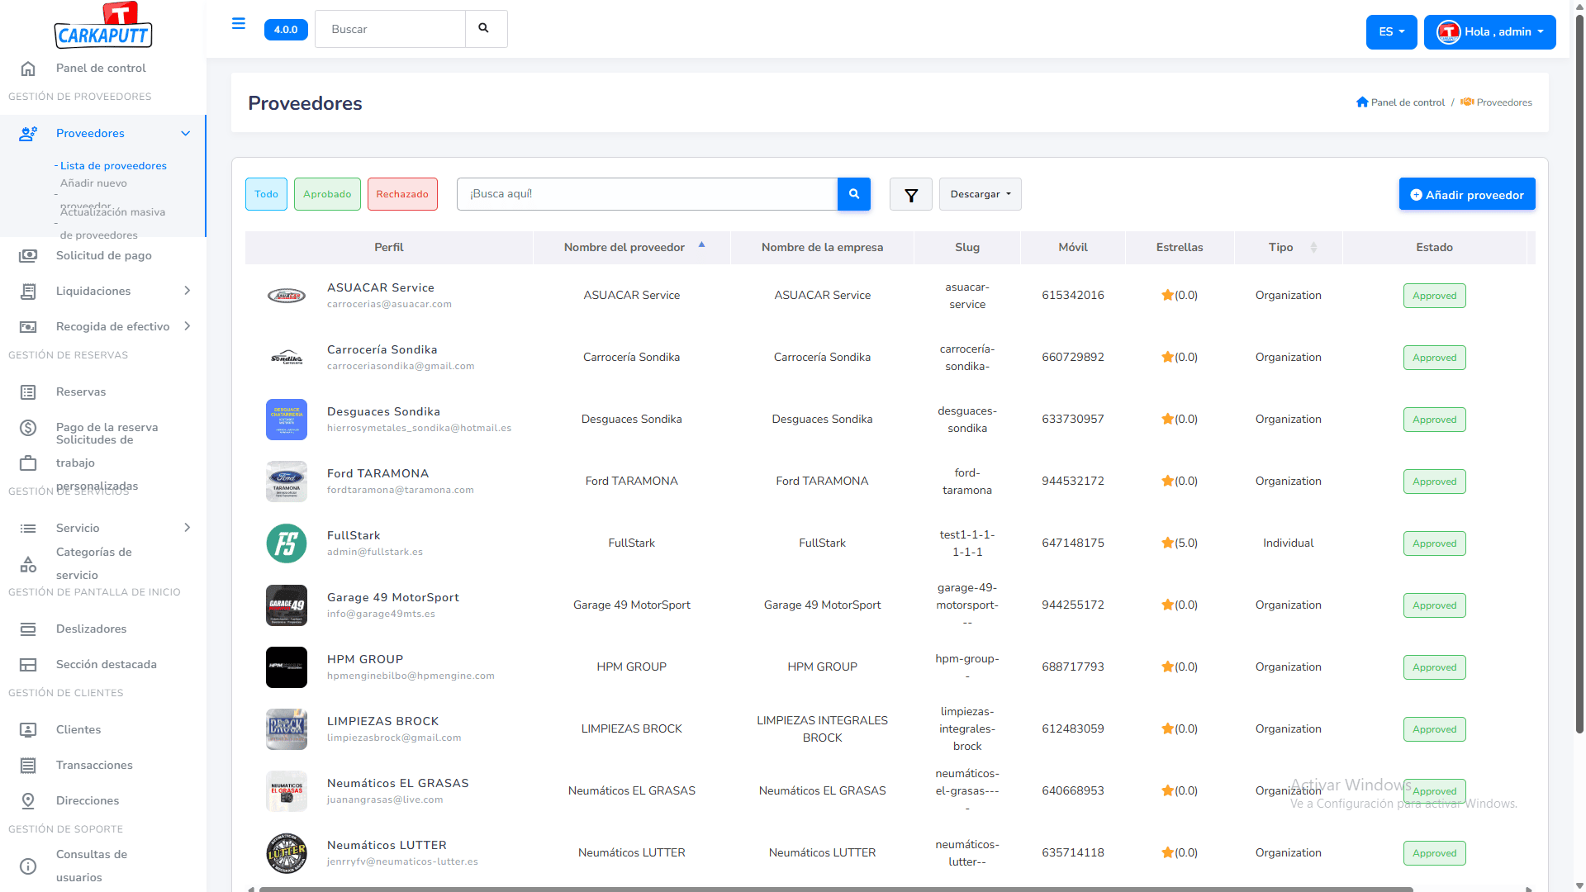Open ASUACAR Service provider name link
1586x892 pixels.
[380, 287]
